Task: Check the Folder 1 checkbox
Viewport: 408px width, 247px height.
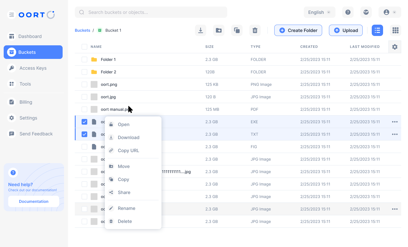Action: [84, 59]
